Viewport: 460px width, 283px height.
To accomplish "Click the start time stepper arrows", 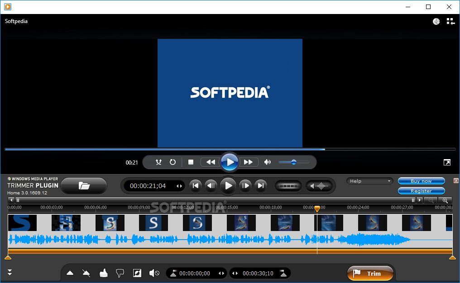I will point(221,274).
